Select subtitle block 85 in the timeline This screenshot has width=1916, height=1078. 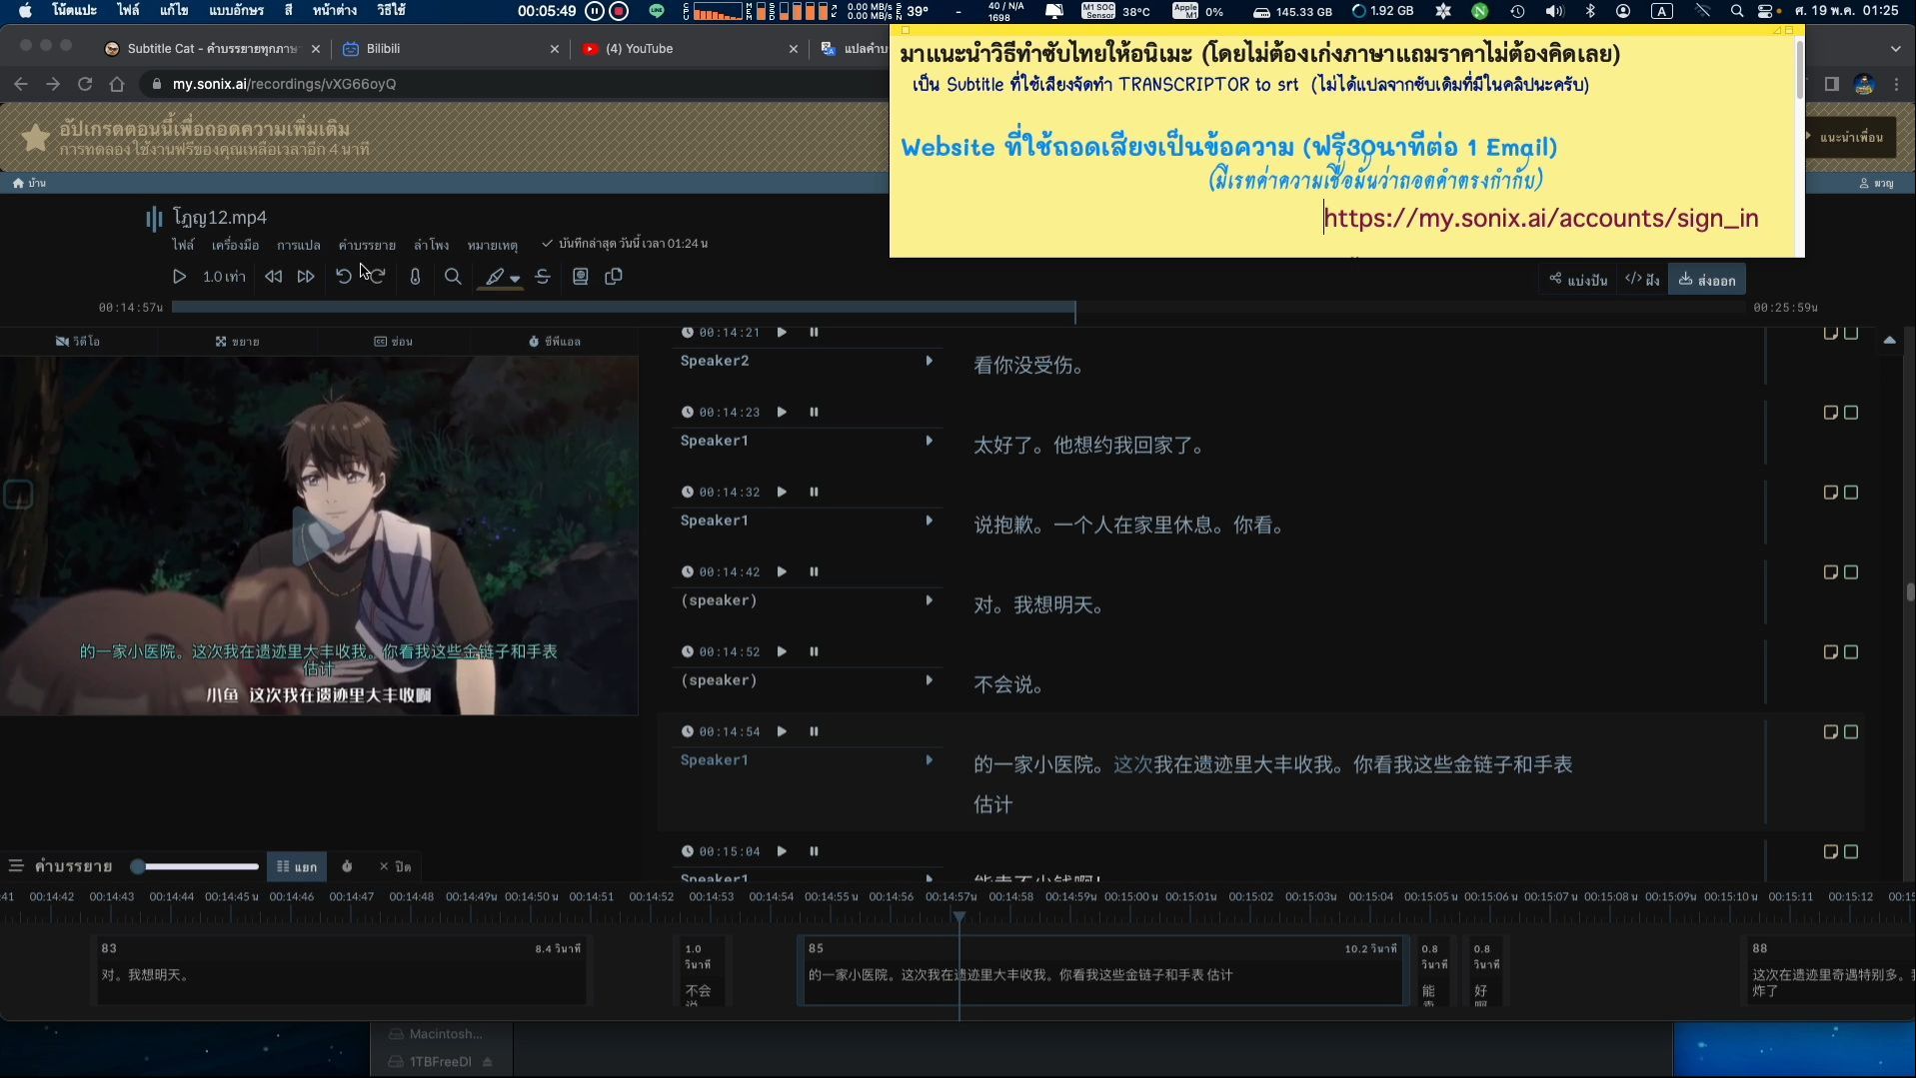[1103, 970]
